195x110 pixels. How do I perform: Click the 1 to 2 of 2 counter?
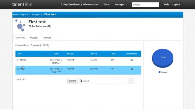click(x=20, y=79)
